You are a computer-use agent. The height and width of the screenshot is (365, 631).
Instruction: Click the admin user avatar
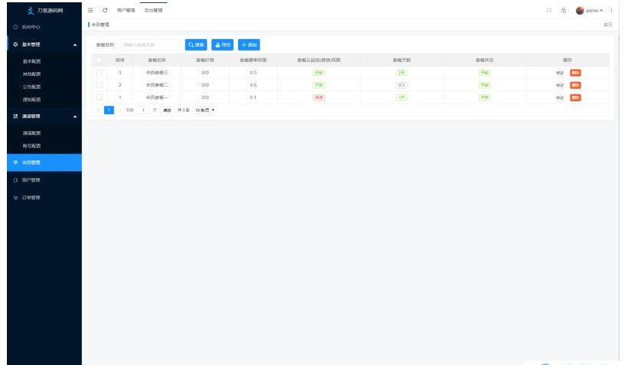tap(580, 10)
